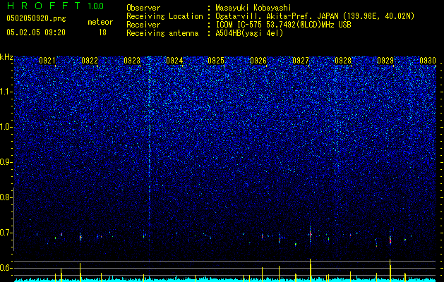
Task: Click the 0.6 frequency axis label
Action: click(5, 268)
